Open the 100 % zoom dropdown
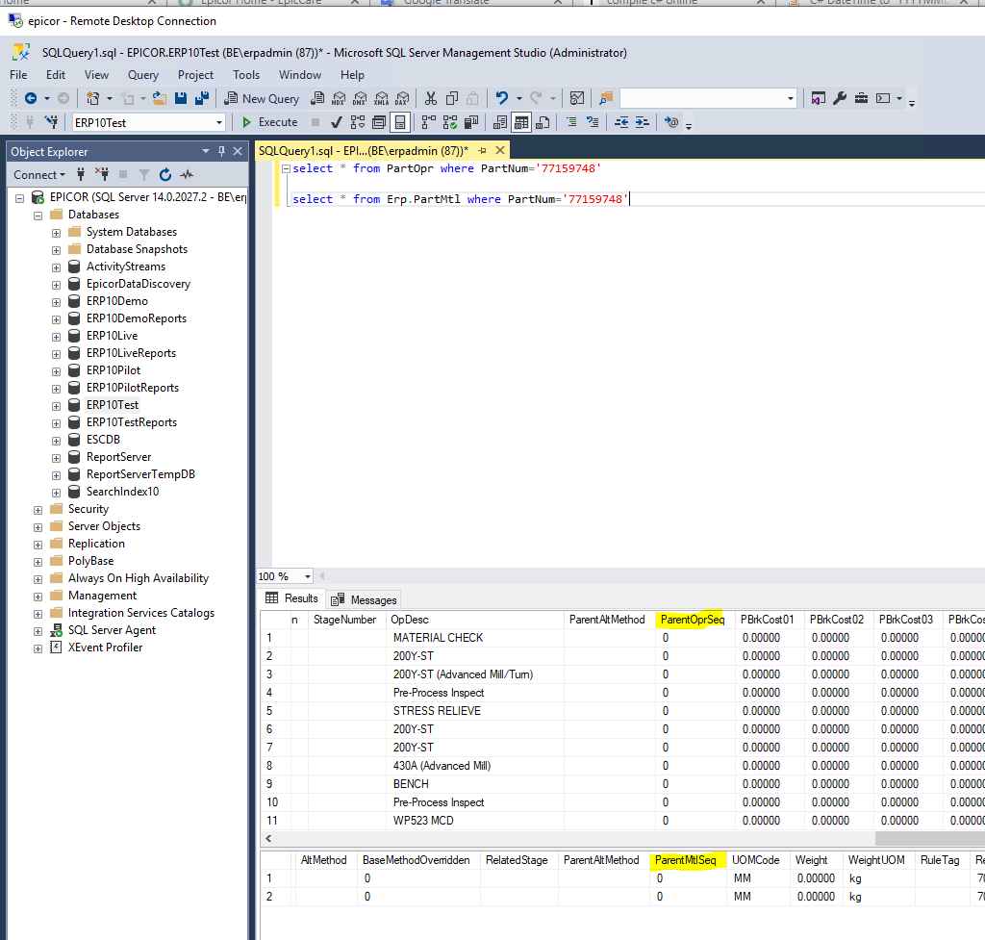The height and width of the screenshot is (940, 985). 307,576
